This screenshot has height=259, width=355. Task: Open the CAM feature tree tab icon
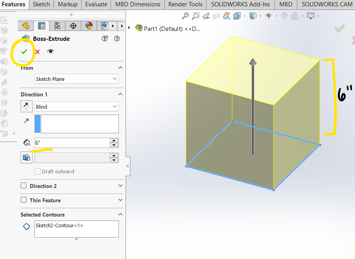click(x=104, y=26)
